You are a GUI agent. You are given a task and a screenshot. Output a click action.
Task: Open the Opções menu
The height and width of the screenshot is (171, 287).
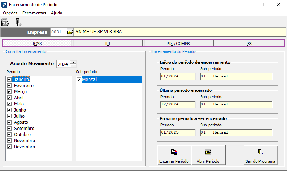click(10, 13)
